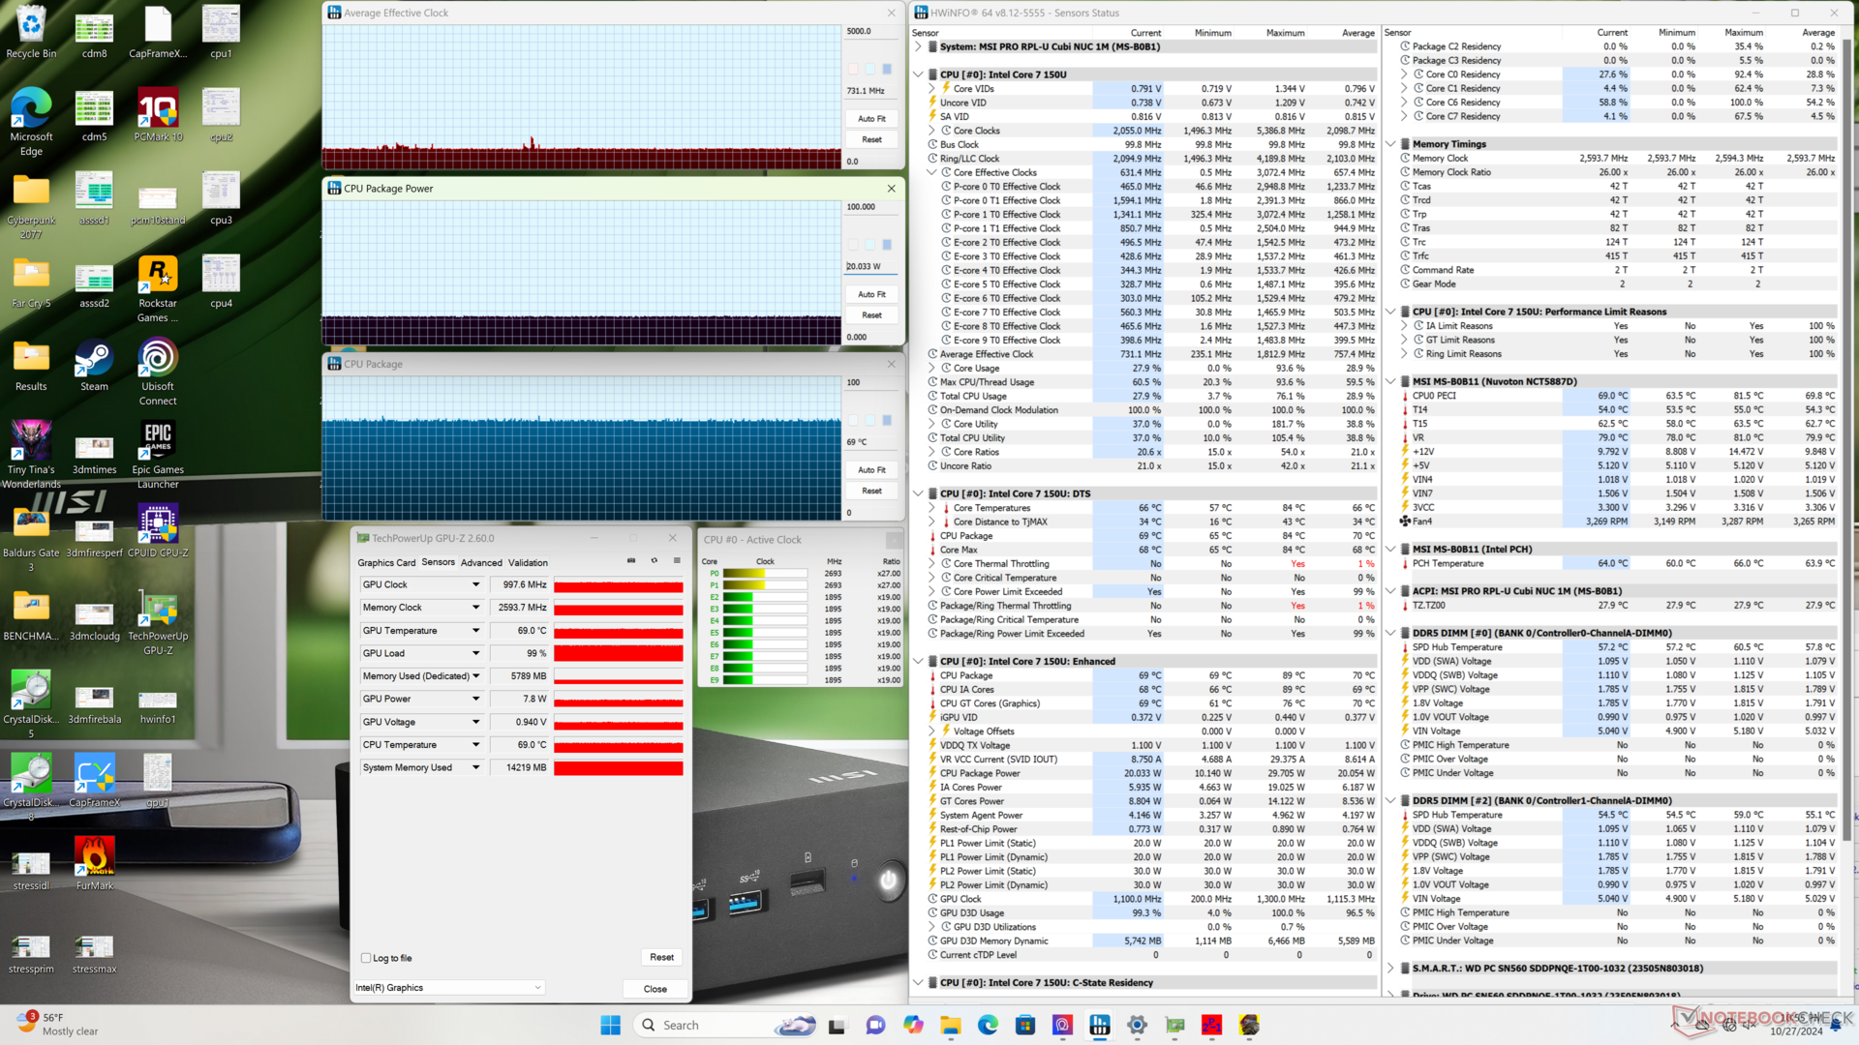Open the TechPowerUp GPU-Z desktop icon
The image size is (1859, 1045).
coord(158,621)
